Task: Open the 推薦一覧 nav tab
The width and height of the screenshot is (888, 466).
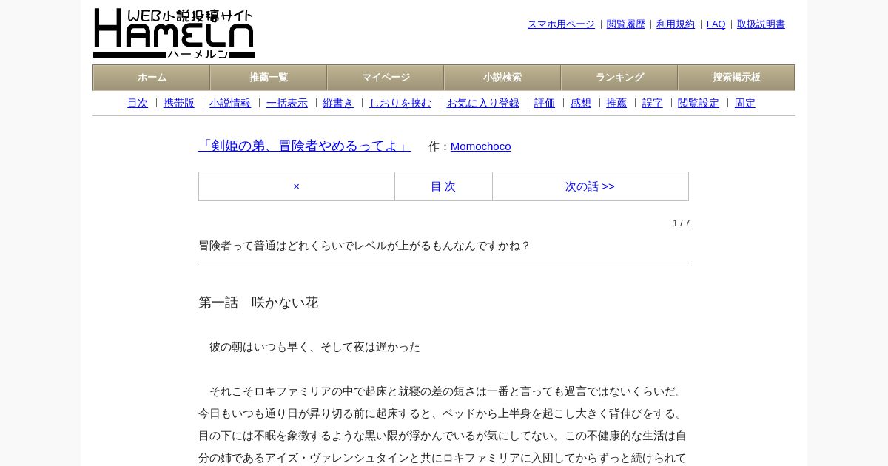Action: 269,78
